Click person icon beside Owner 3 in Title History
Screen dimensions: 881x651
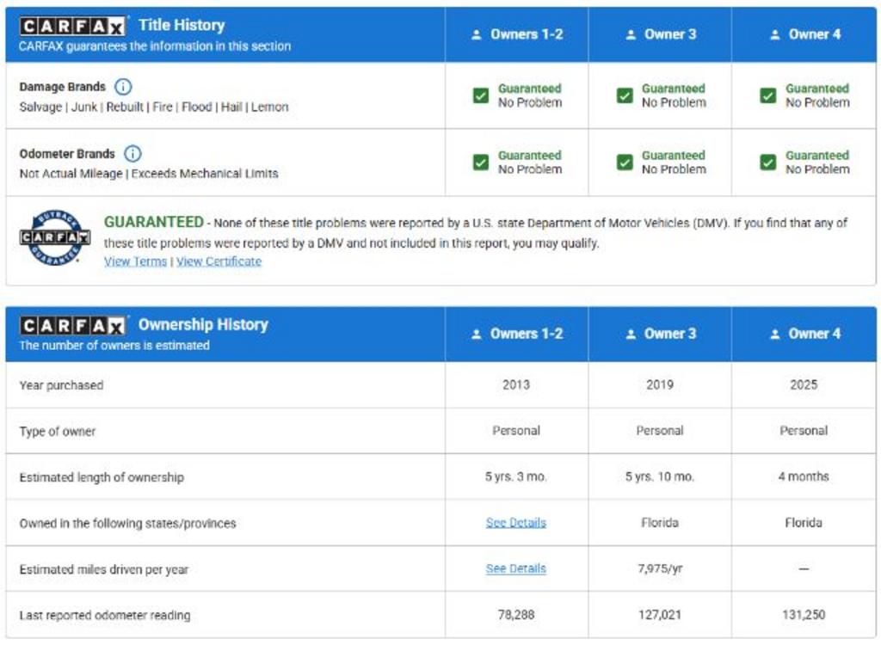(631, 34)
